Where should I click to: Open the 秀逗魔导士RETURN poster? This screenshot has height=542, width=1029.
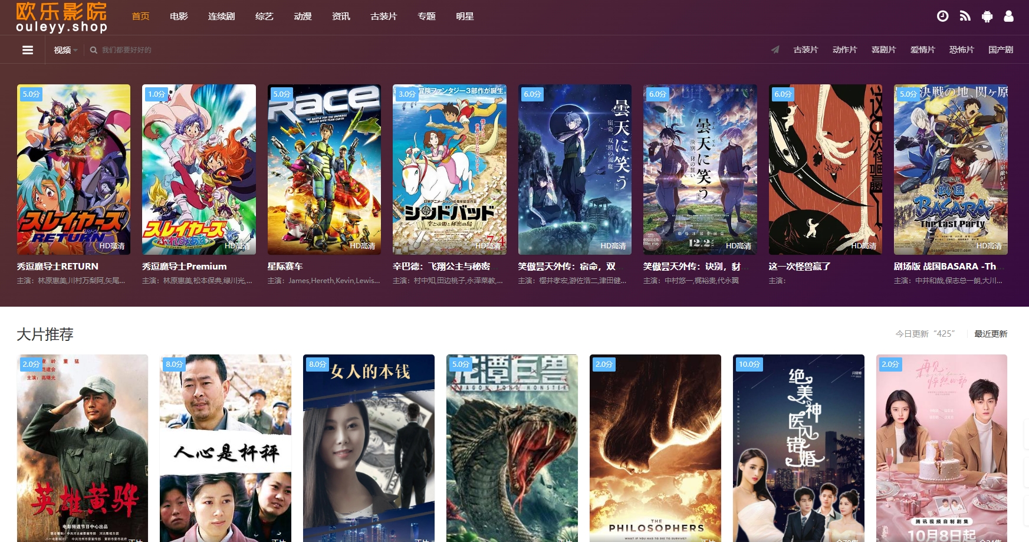point(73,169)
